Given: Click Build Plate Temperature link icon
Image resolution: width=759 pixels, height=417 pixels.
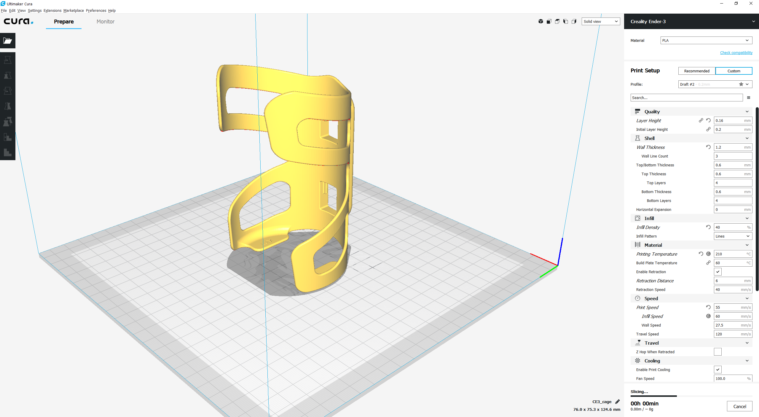Looking at the screenshot, I should click(x=708, y=263).
